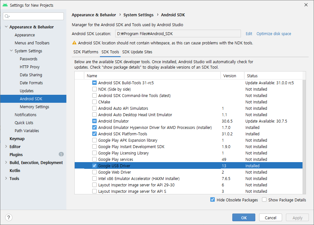The height and width of the screenshot is (225, 314).
Task: Select Updates in the settings tree
Action: [x=26, y=91]
